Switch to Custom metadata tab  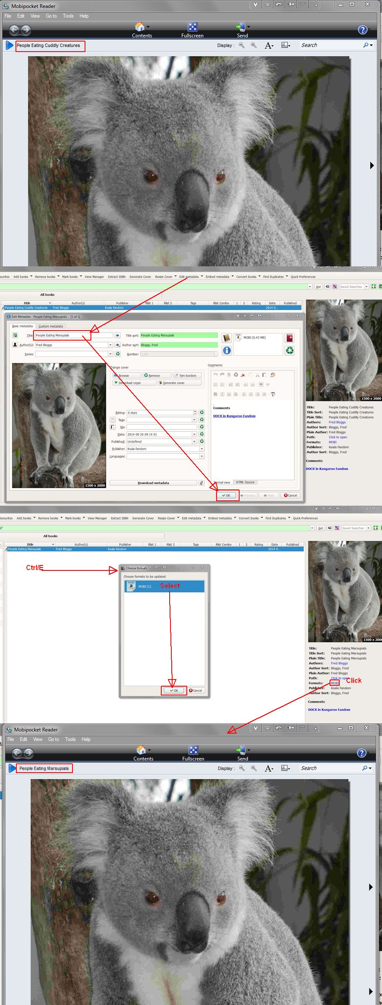tap(51, 326)
